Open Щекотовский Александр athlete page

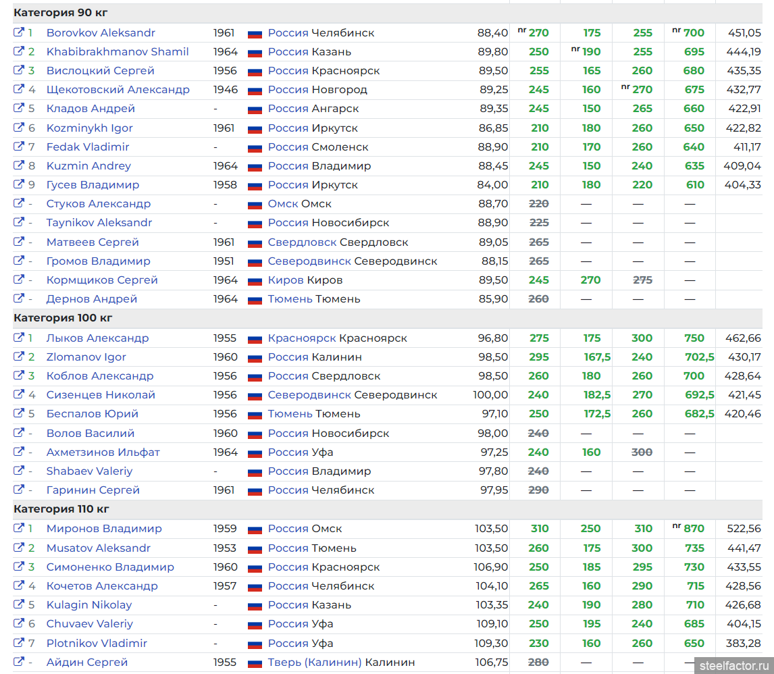pos(118,89)
